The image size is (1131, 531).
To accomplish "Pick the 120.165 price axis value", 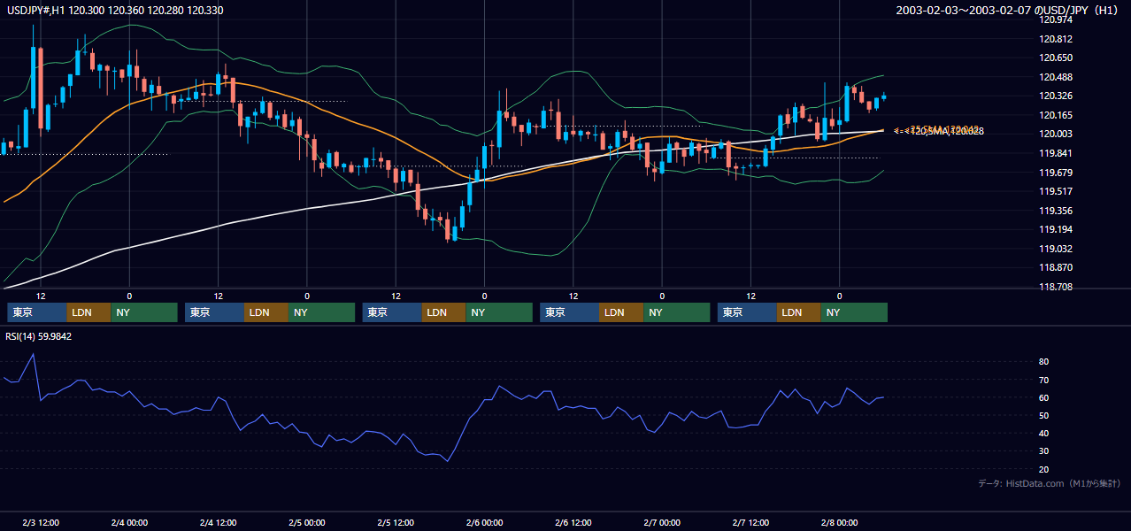I will 1057,115.
